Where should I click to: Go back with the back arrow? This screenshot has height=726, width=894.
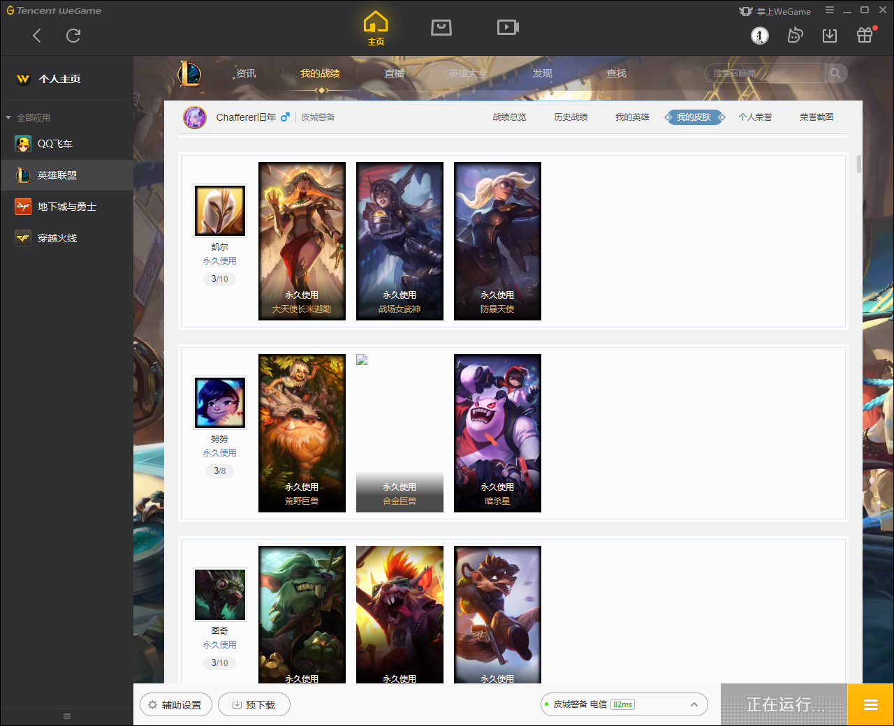pyautogui.click(x=37, y=36)
